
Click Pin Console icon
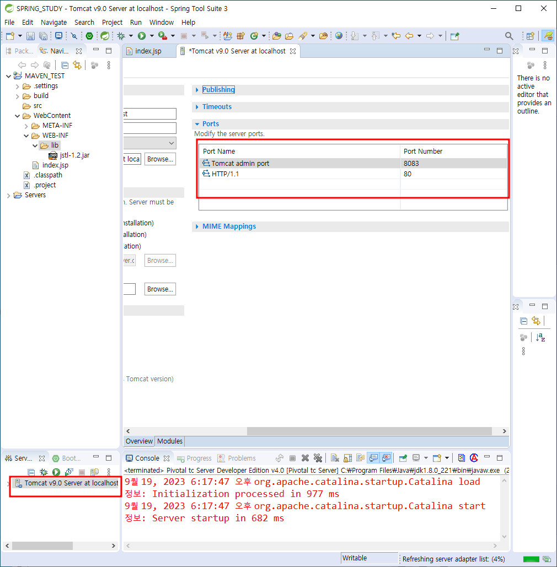tap(403, 458)
